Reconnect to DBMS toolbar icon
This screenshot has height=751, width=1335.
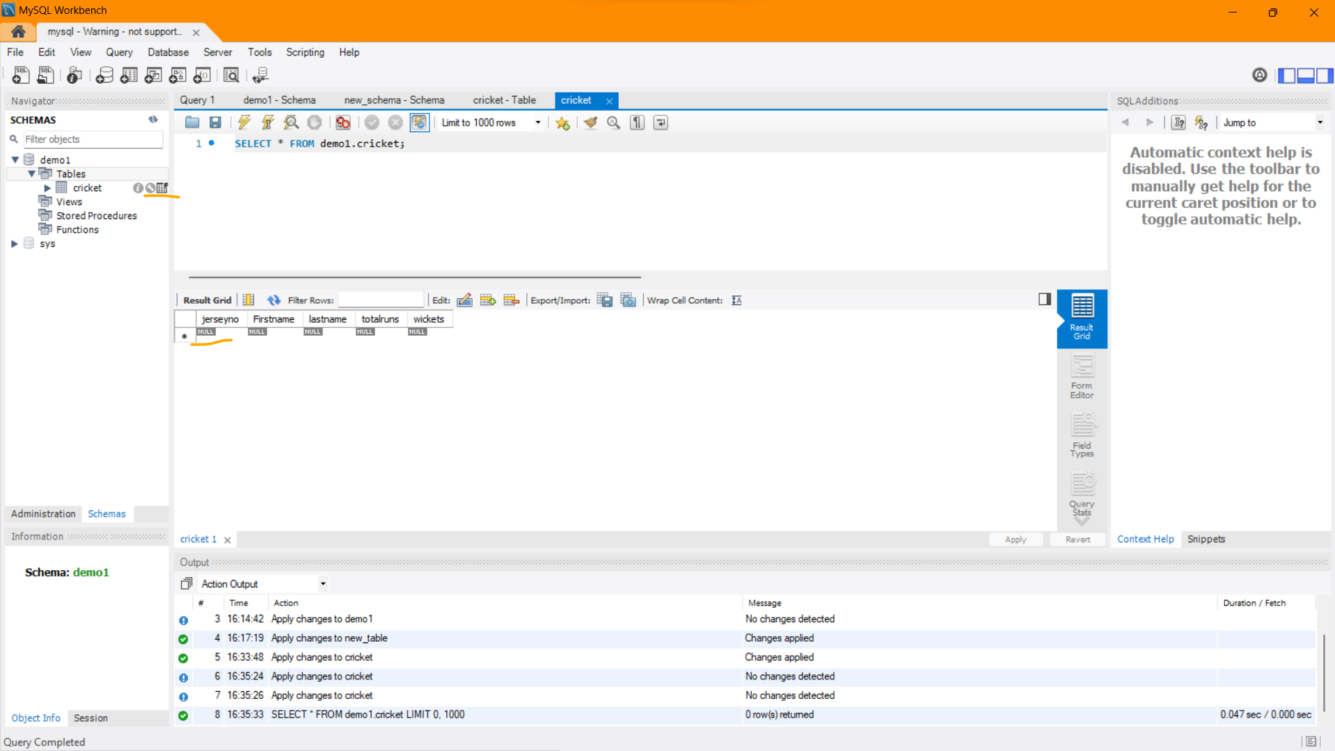pyautogui.click(x=260, y=75)
